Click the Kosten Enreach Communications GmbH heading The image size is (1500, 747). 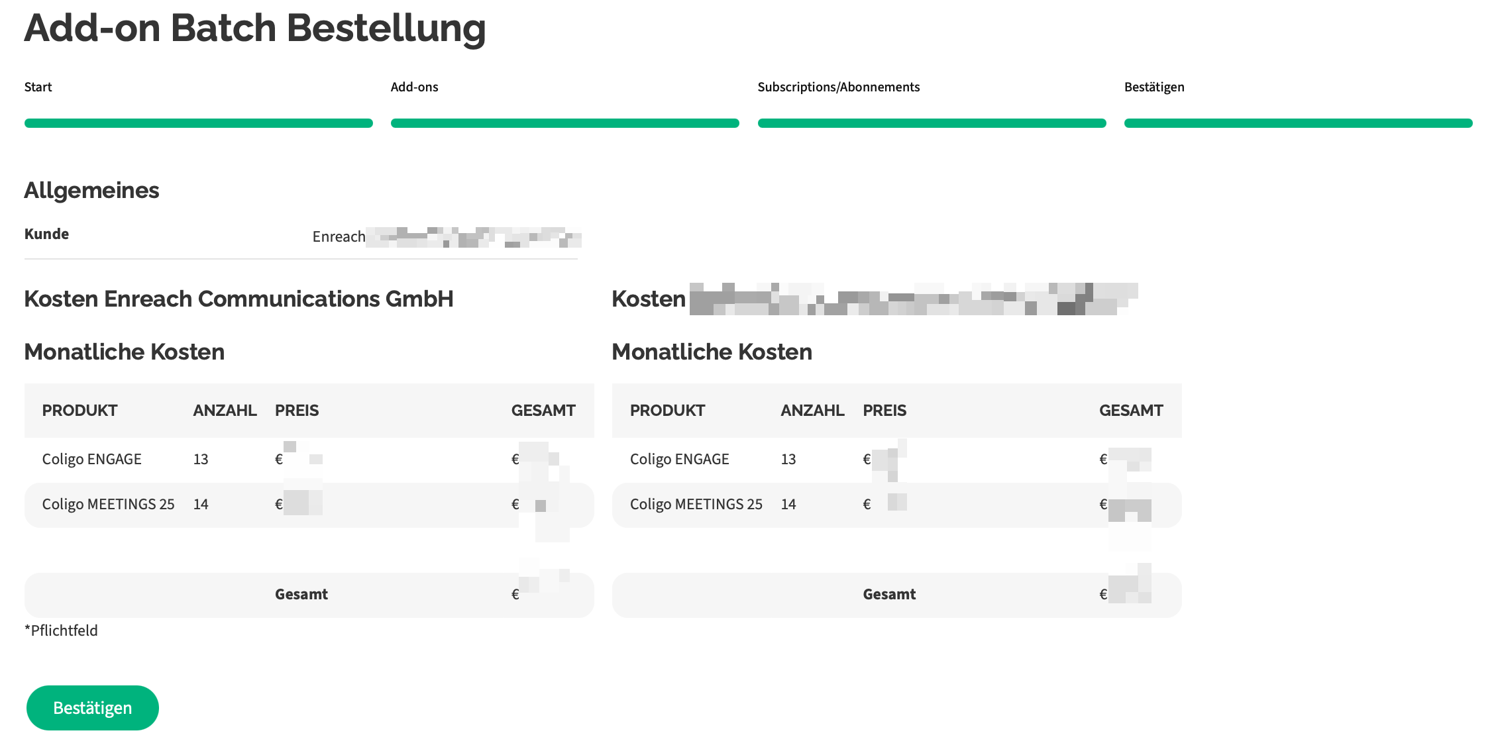pyautogui.click(x=239, y=299)
